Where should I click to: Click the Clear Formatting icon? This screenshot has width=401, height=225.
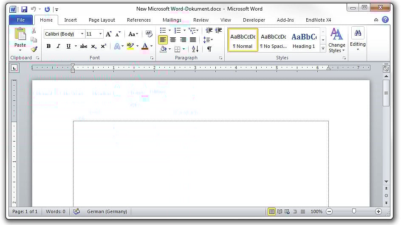[149, 33]
